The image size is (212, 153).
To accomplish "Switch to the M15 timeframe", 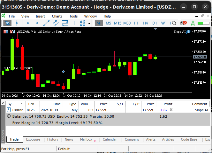I will click(x=117, y=23).
